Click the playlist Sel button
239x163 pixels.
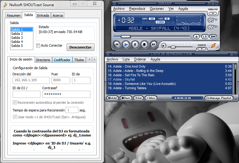coord(138,98)
